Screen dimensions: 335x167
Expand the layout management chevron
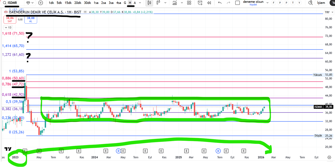[268, 3]
